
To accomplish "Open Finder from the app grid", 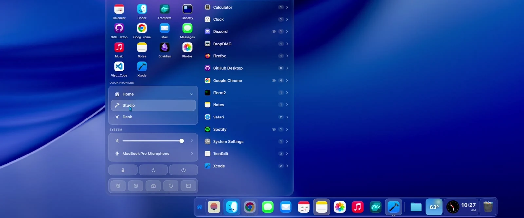I will point(142,9).
